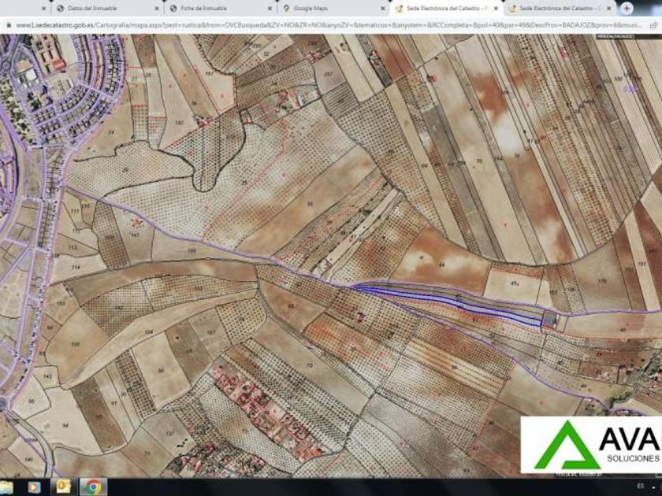
Task: Click the ES language indicator in system tray
Action: click(x=641, y=487)
